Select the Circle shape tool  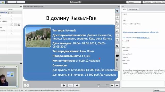(x=117, y=26)
